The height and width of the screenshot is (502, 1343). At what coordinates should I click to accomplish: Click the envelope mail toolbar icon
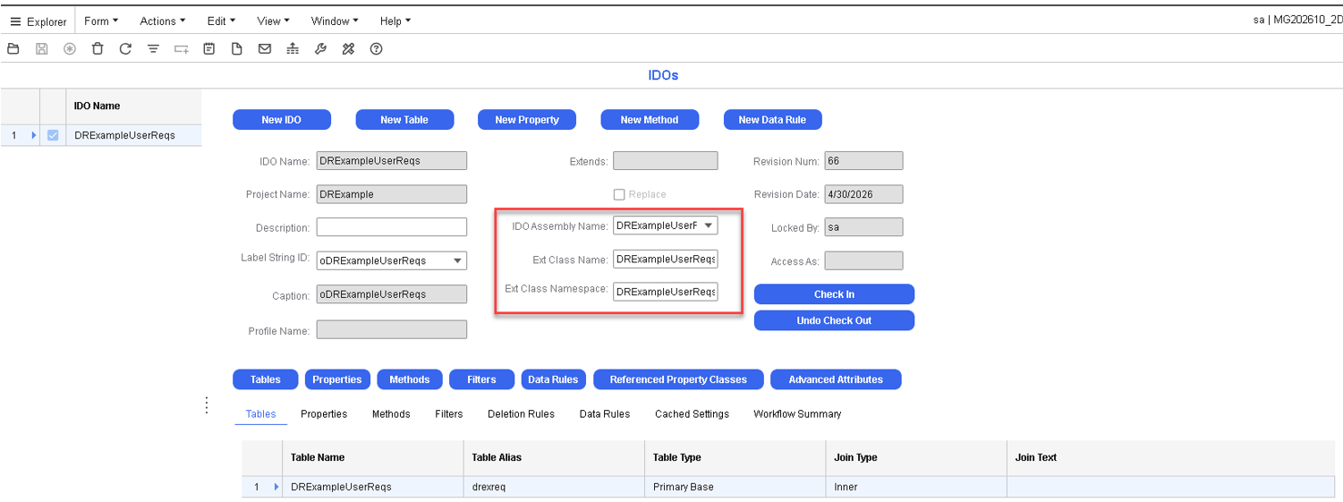pos(265,49)
